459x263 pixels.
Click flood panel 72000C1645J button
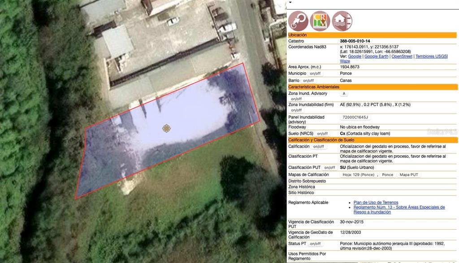(355, 118)
